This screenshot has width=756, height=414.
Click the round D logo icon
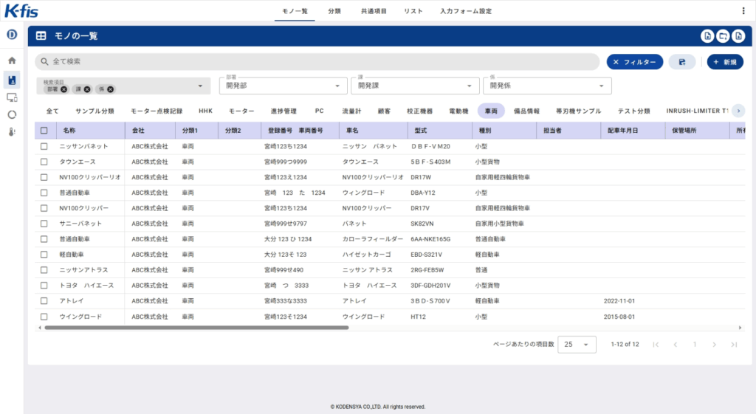(x=12, y=35)
